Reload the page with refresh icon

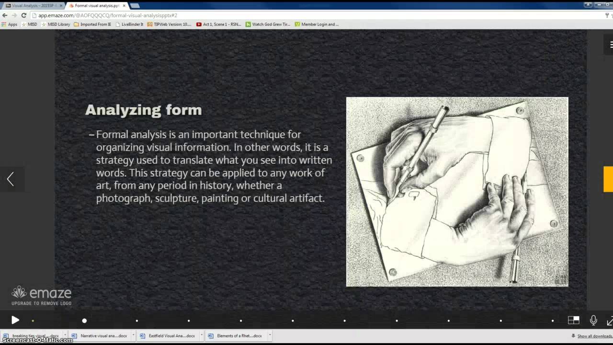(23, 15)
